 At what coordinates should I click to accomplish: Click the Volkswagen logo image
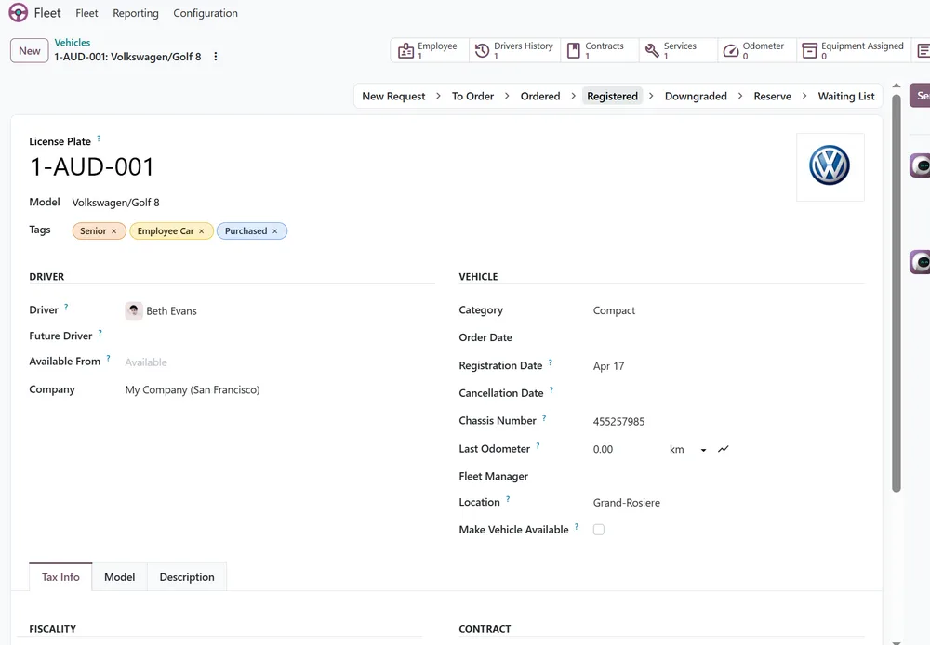coord(830,166)
